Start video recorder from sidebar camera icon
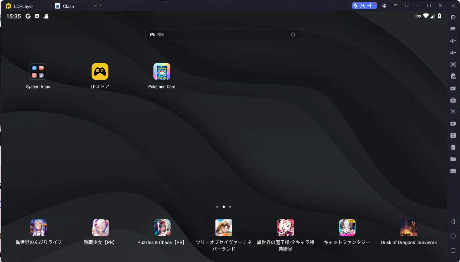Screen dimensions: 460x262 coord(453,124)
